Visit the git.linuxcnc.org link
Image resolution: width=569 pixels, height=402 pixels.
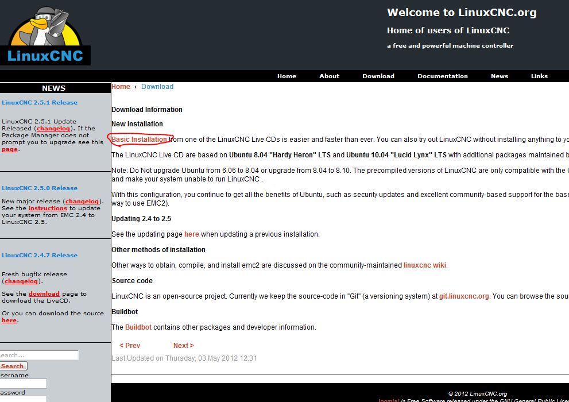pyautogui.click(x=464, y=296)
